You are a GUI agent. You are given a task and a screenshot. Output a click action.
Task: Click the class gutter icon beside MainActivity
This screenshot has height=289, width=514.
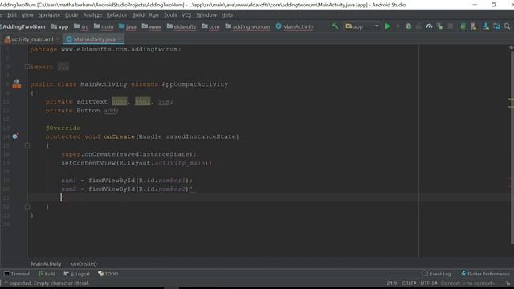(16, 84)
